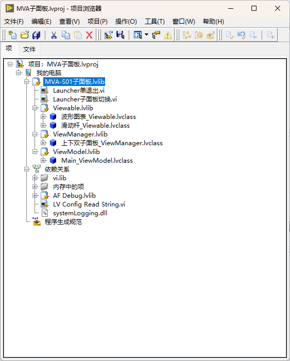Open the 项目(P) menu

tap(97, 22)
